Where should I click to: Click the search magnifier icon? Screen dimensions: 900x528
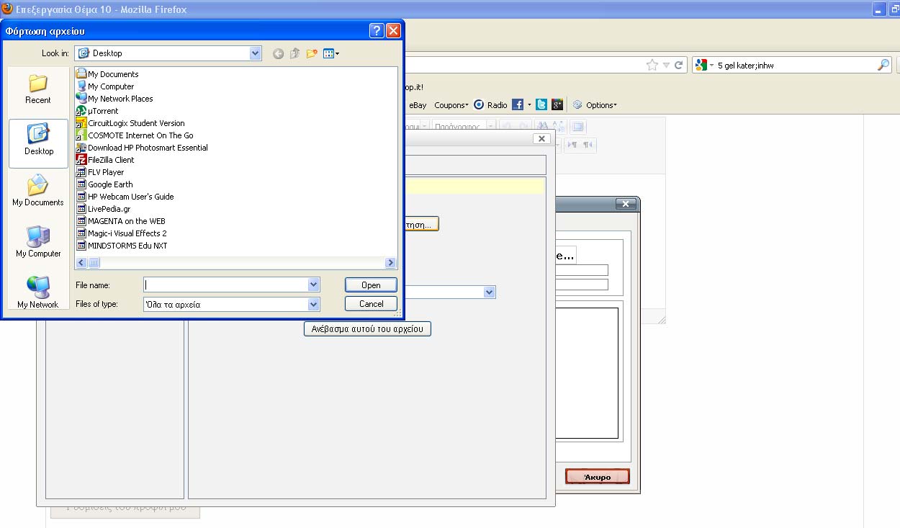point(883,65)
